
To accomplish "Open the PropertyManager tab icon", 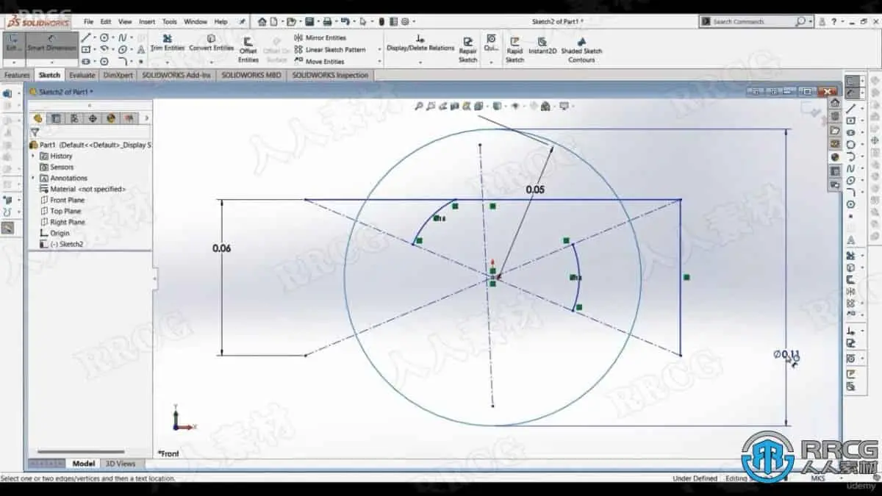I will coord(56,118).
